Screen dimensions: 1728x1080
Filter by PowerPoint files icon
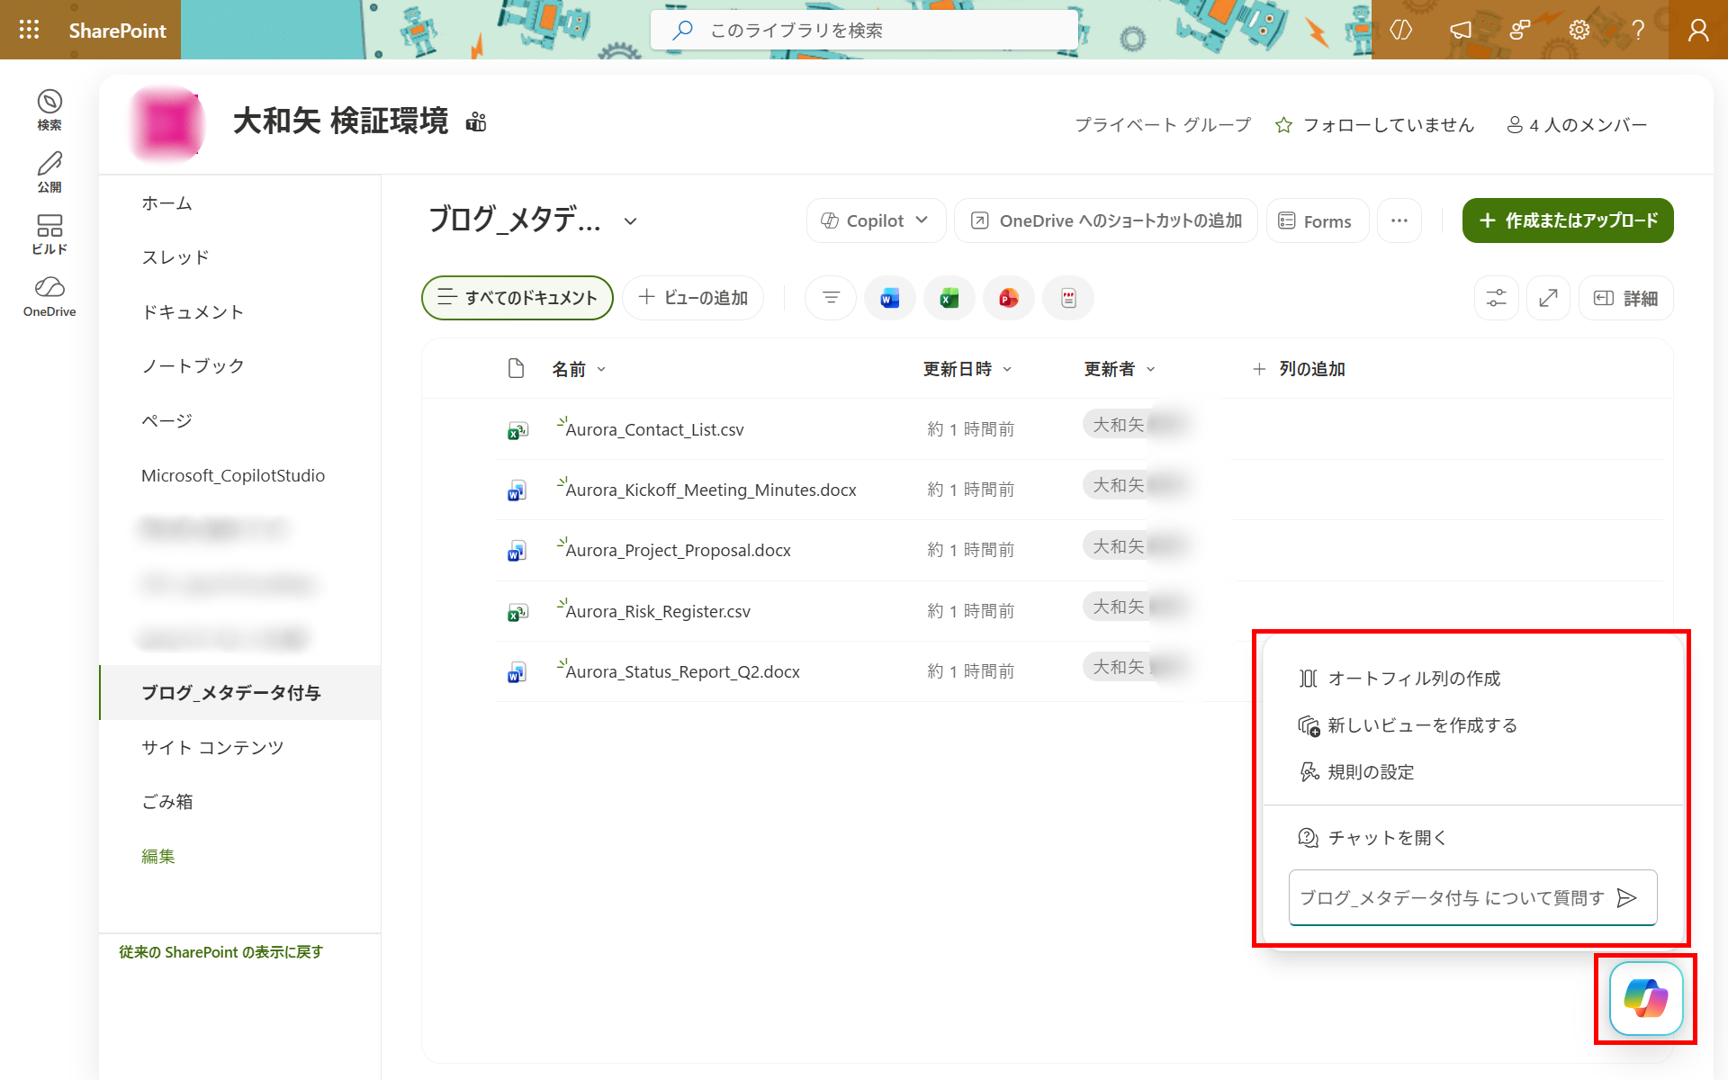tap(1008, 298)
